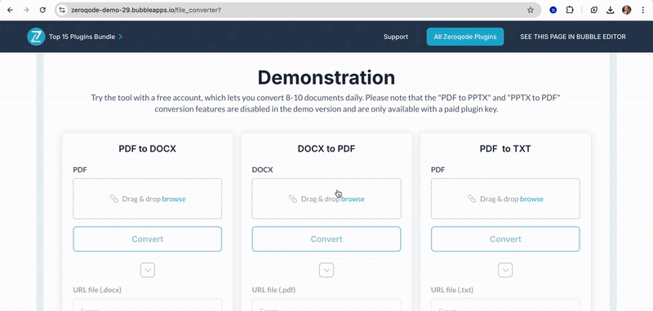Image resolution: width=653 pixels, height=311 pixels.
Task: Click the 'URL file (.pdf)' label
Action: [x=273, y=290]
